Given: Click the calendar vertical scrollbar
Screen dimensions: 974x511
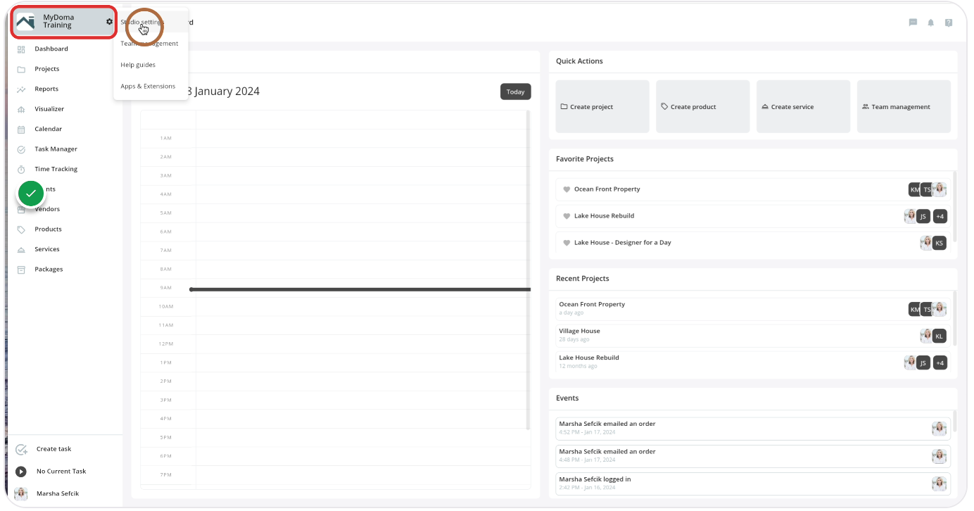Looking at the screenshot, I should click(x=529, y=270).
